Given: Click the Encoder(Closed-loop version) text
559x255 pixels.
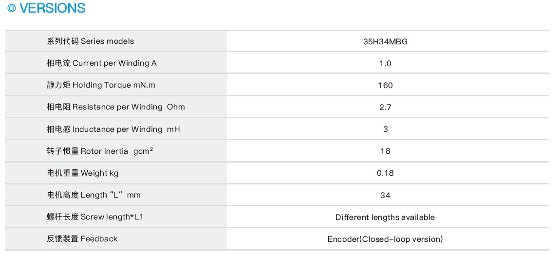Looking at the screenshot, I should tap(385, 239).
